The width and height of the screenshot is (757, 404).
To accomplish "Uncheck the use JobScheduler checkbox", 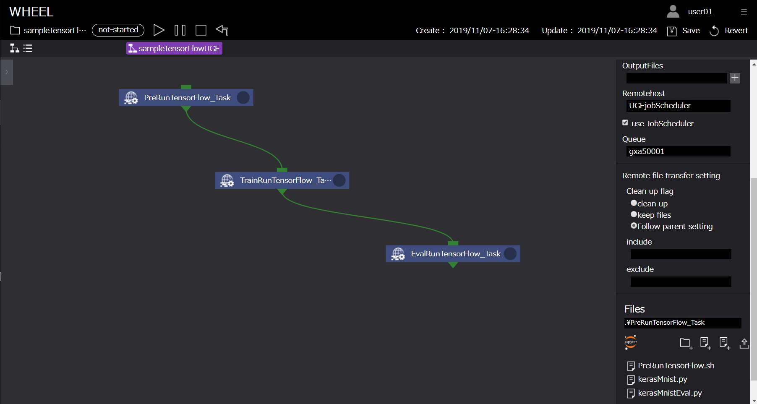I will (625, 123).
